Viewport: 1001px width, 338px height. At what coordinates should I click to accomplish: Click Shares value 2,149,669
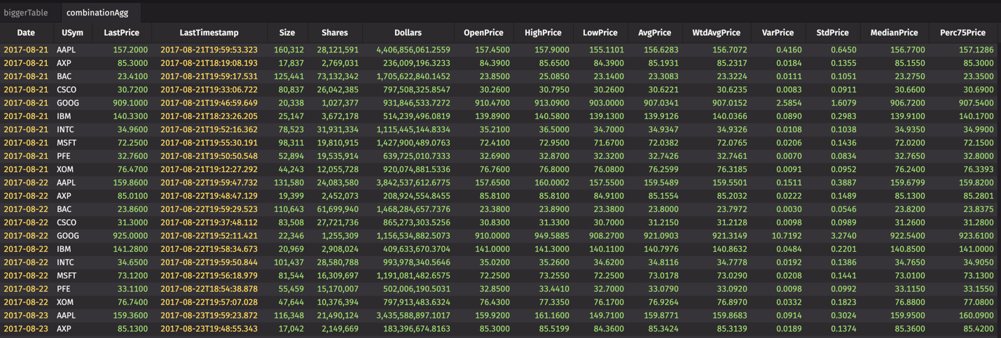[339, 329]
